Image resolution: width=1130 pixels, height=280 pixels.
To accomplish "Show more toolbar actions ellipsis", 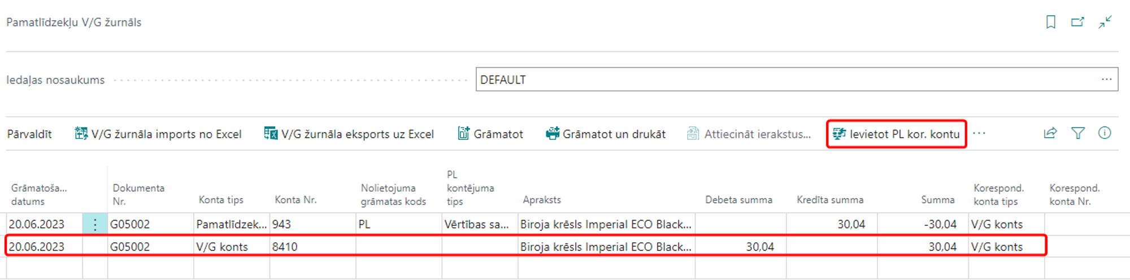I will click(979, 133).
